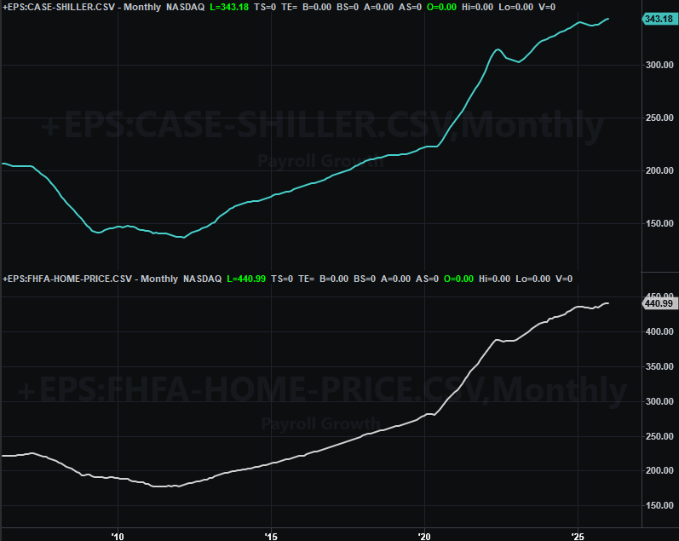Click the 440.99 price tag on FHFA axis
This screenshot has width=679, height=541.
[x=658, y=303]
